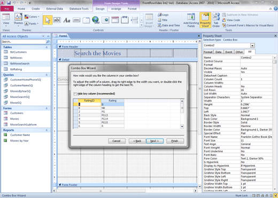This screenshot has height=198, width=278.
Task: Click Next in Combo Box Wizard
Action: 155,141
